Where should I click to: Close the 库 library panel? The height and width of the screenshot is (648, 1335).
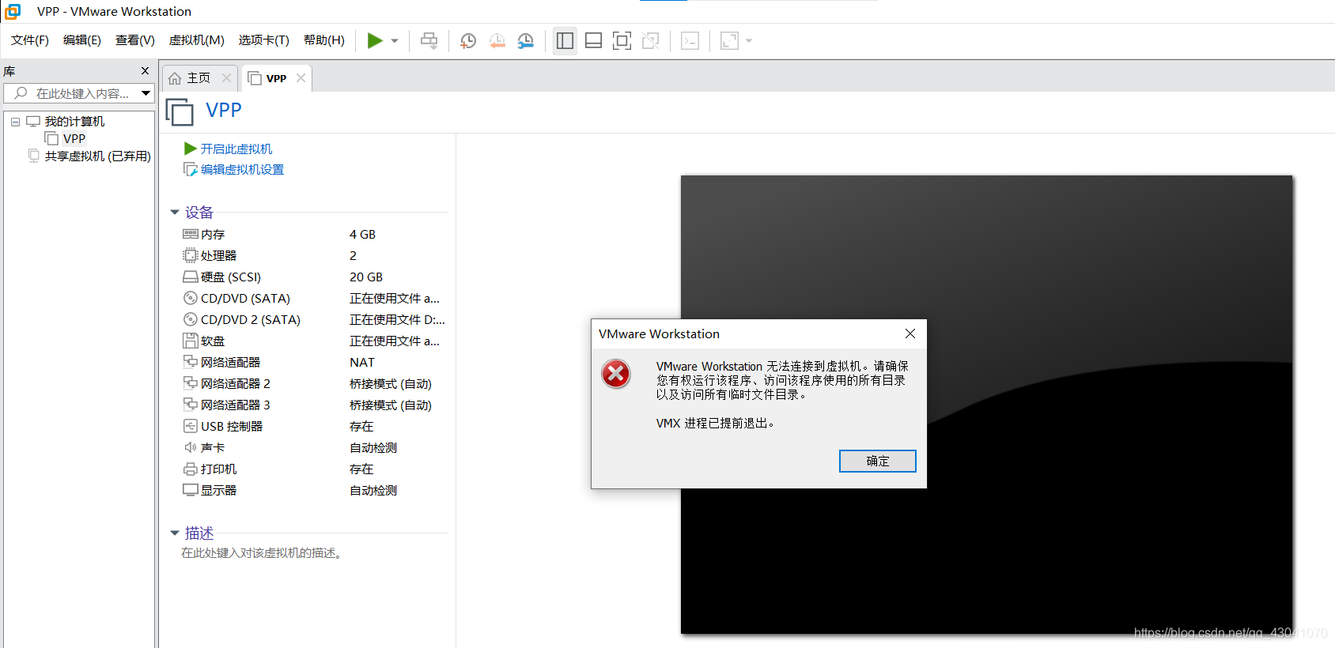(145, 71)
